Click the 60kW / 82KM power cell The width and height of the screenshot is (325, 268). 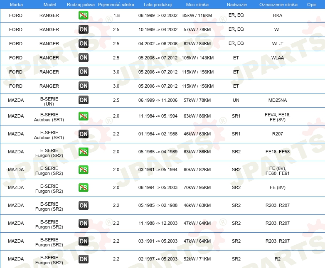coord(197,170)
